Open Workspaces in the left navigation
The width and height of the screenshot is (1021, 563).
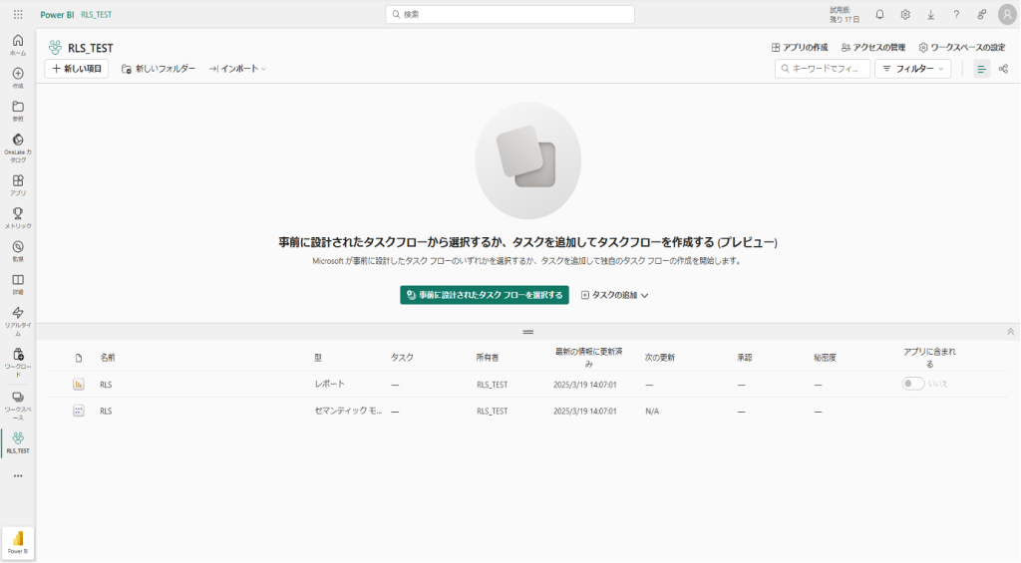point(18,403)
